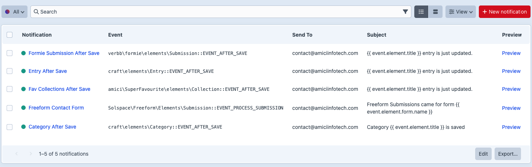Open Fav Collections After Save notification
The width and height of the screenshot is (532, 167).
(59, 89)
